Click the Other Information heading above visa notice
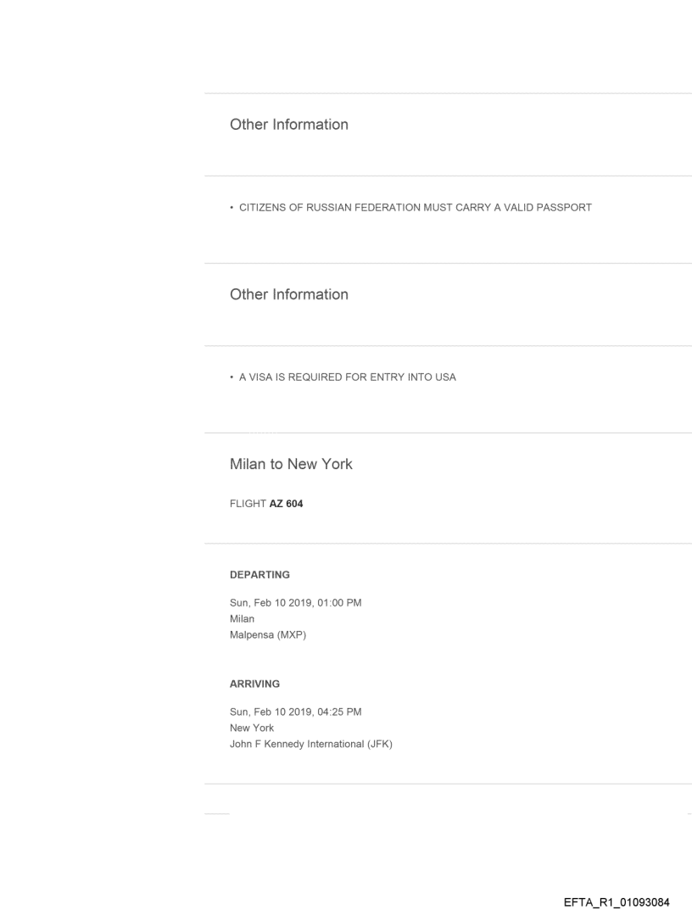The image size is (692, 910). click(x=288, y=294)
